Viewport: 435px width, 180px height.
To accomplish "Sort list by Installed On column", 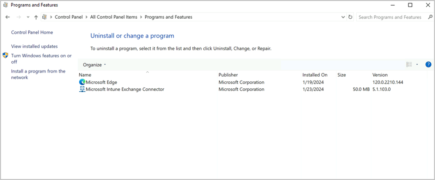I will tap(315, 75).
